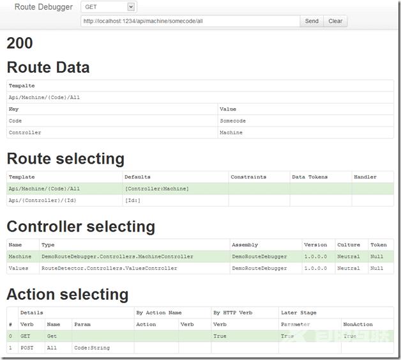Click the Route selecting heading
This screenshot has width=401, height=360.
tap(65, 158)
